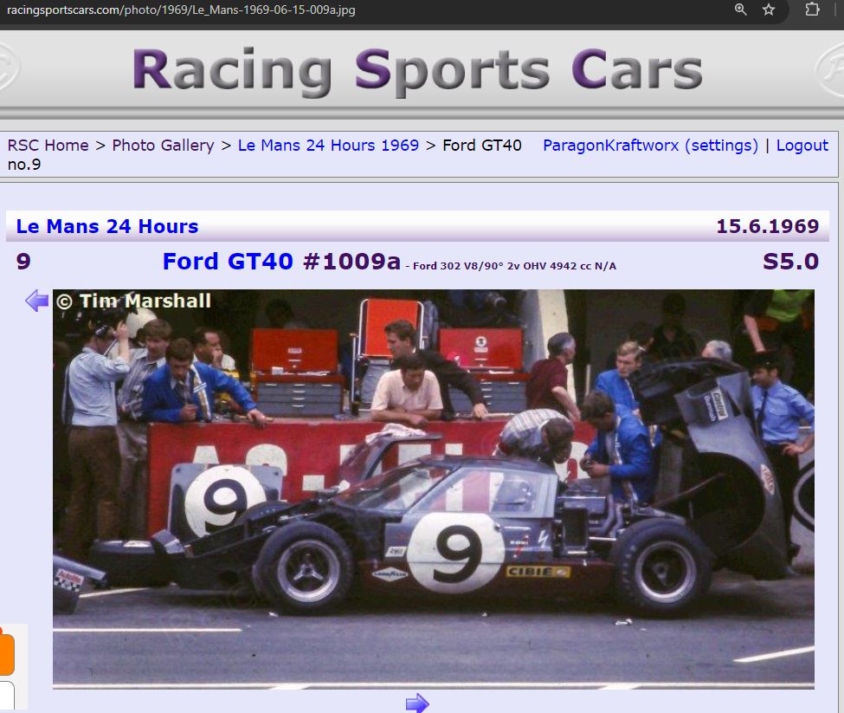Viewport: 844px width, 713px height.
Task: Click the Logout link
Action: point(802,146)
